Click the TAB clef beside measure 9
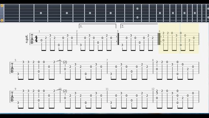Viewport: 209px width, 118px height. point(12,97)
